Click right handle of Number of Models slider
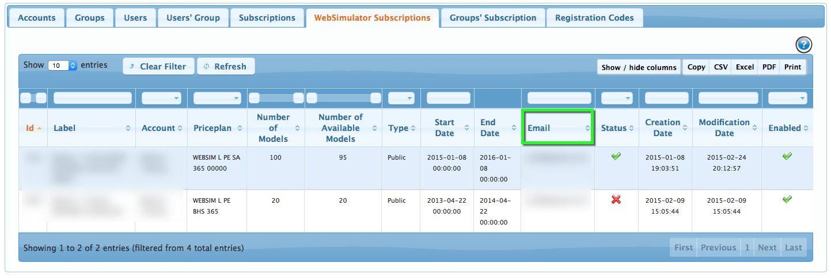The image size is (831, 278). [298, 98]
